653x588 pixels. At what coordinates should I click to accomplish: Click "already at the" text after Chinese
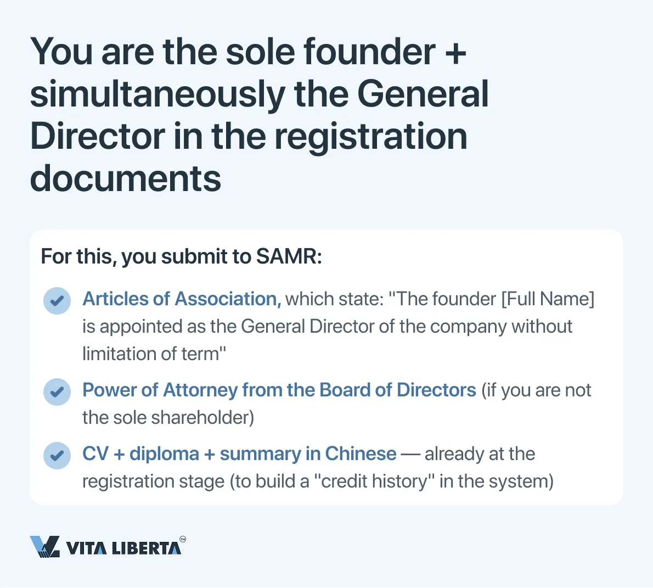tap(480, 454)
